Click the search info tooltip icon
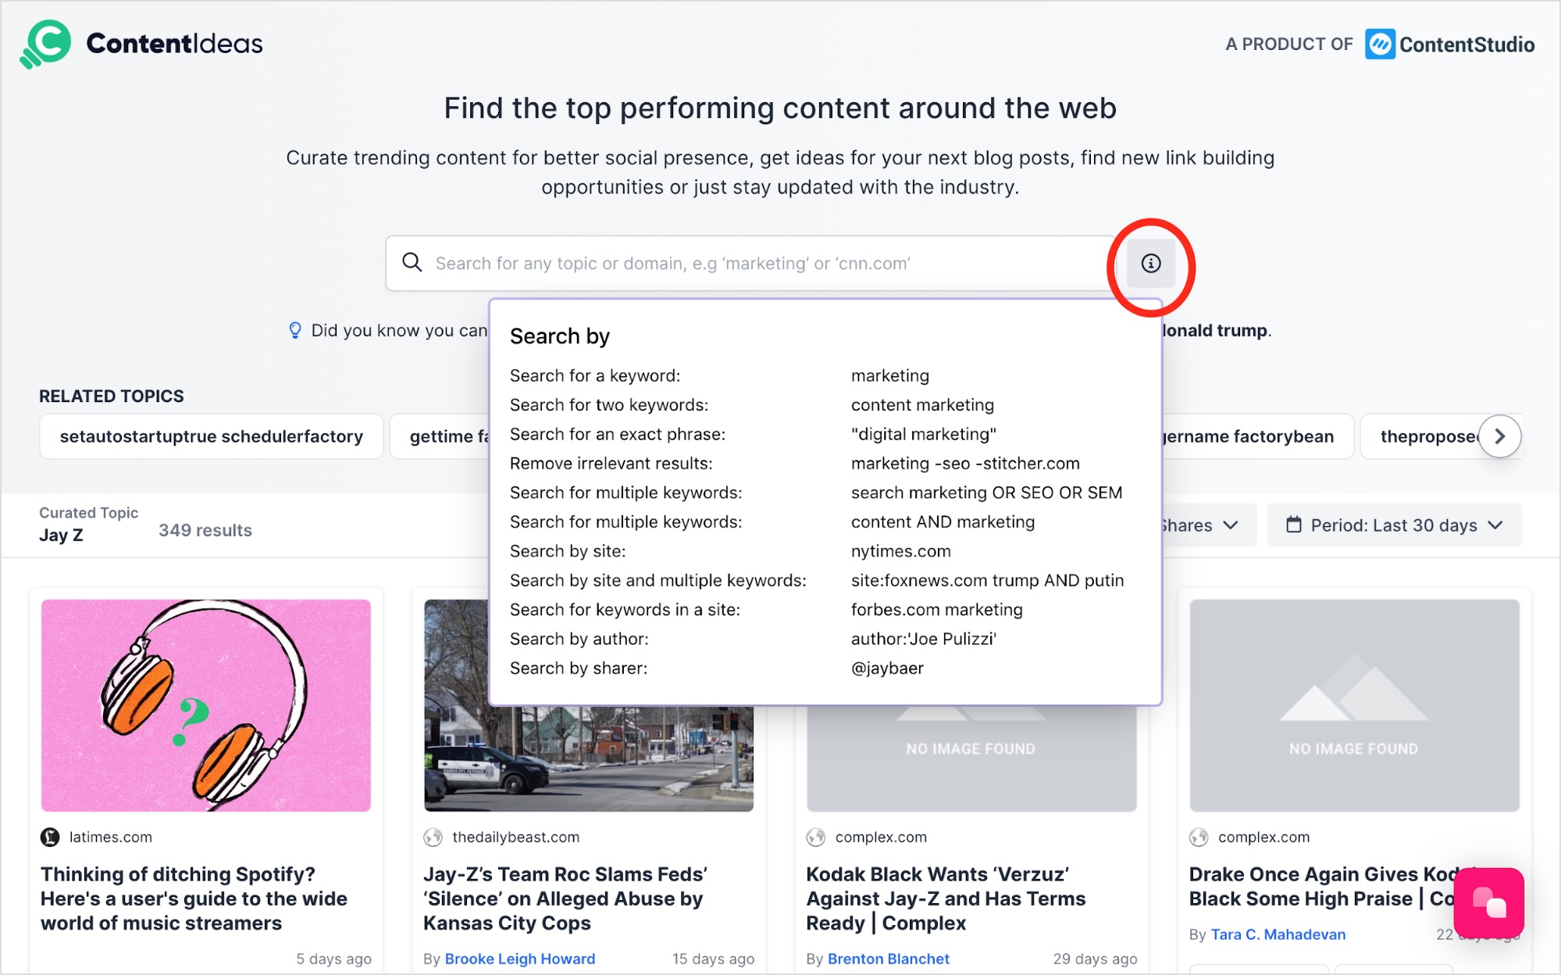The width and height of the screenshot is (1561, 975). pos(1150,262)
